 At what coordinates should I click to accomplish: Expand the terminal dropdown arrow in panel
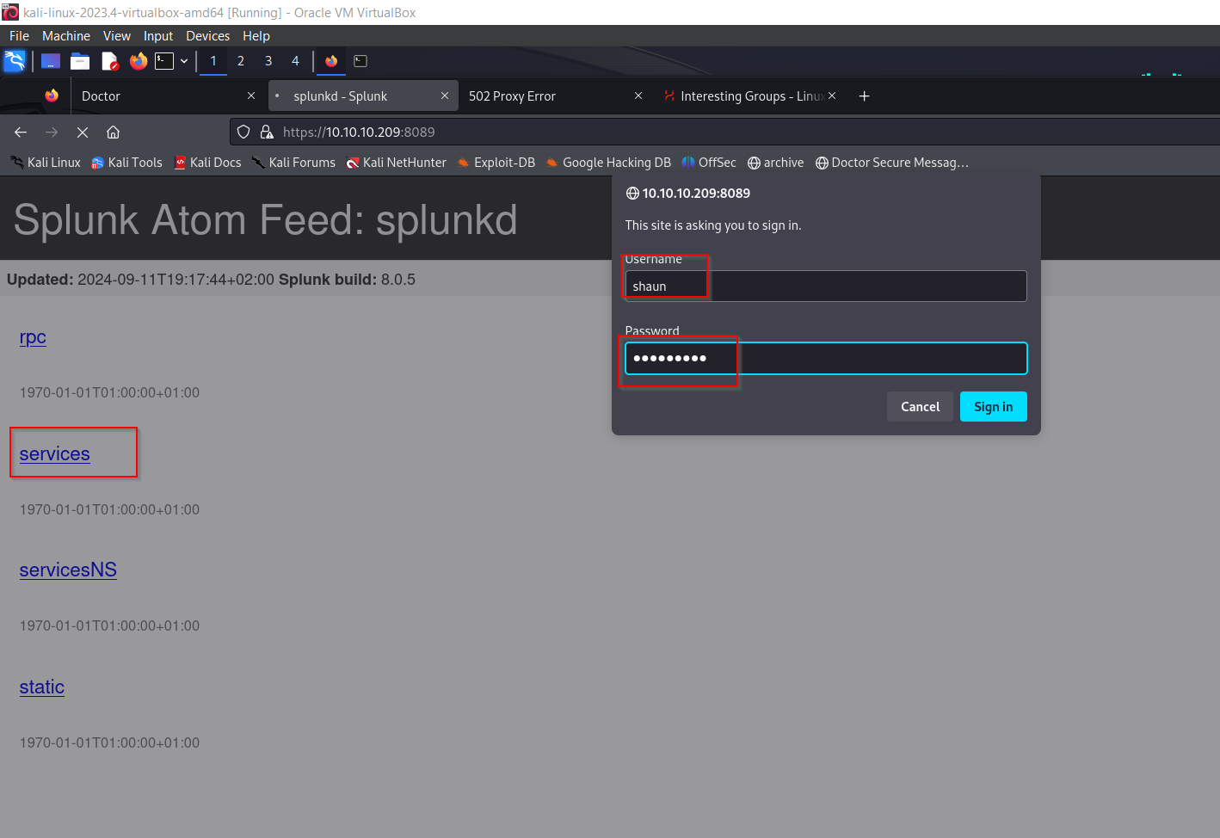pos(184,61)
